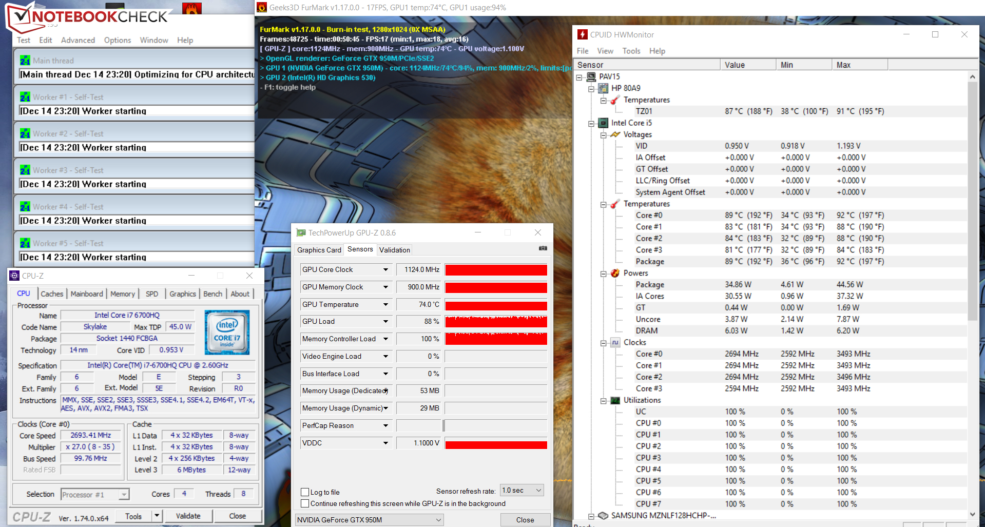Click the CPU-Z title bar chip icon
Image resolution: width=985 pixels, height=527 pixels.
coord(14,276)
